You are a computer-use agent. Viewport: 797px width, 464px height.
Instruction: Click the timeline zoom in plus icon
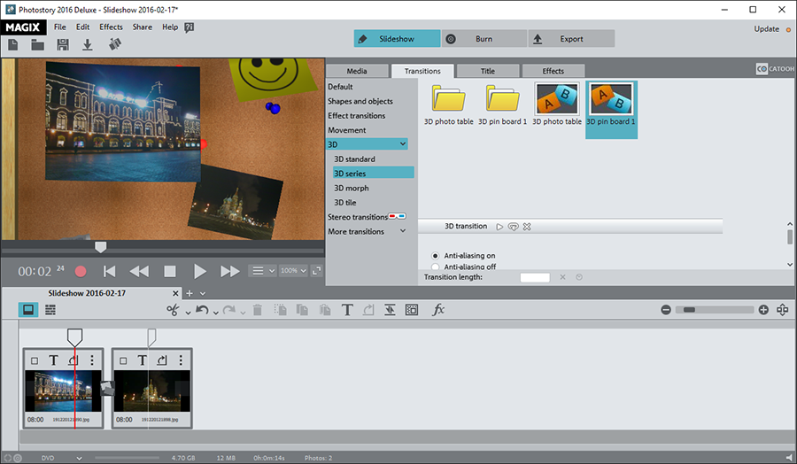click(763, 310)
